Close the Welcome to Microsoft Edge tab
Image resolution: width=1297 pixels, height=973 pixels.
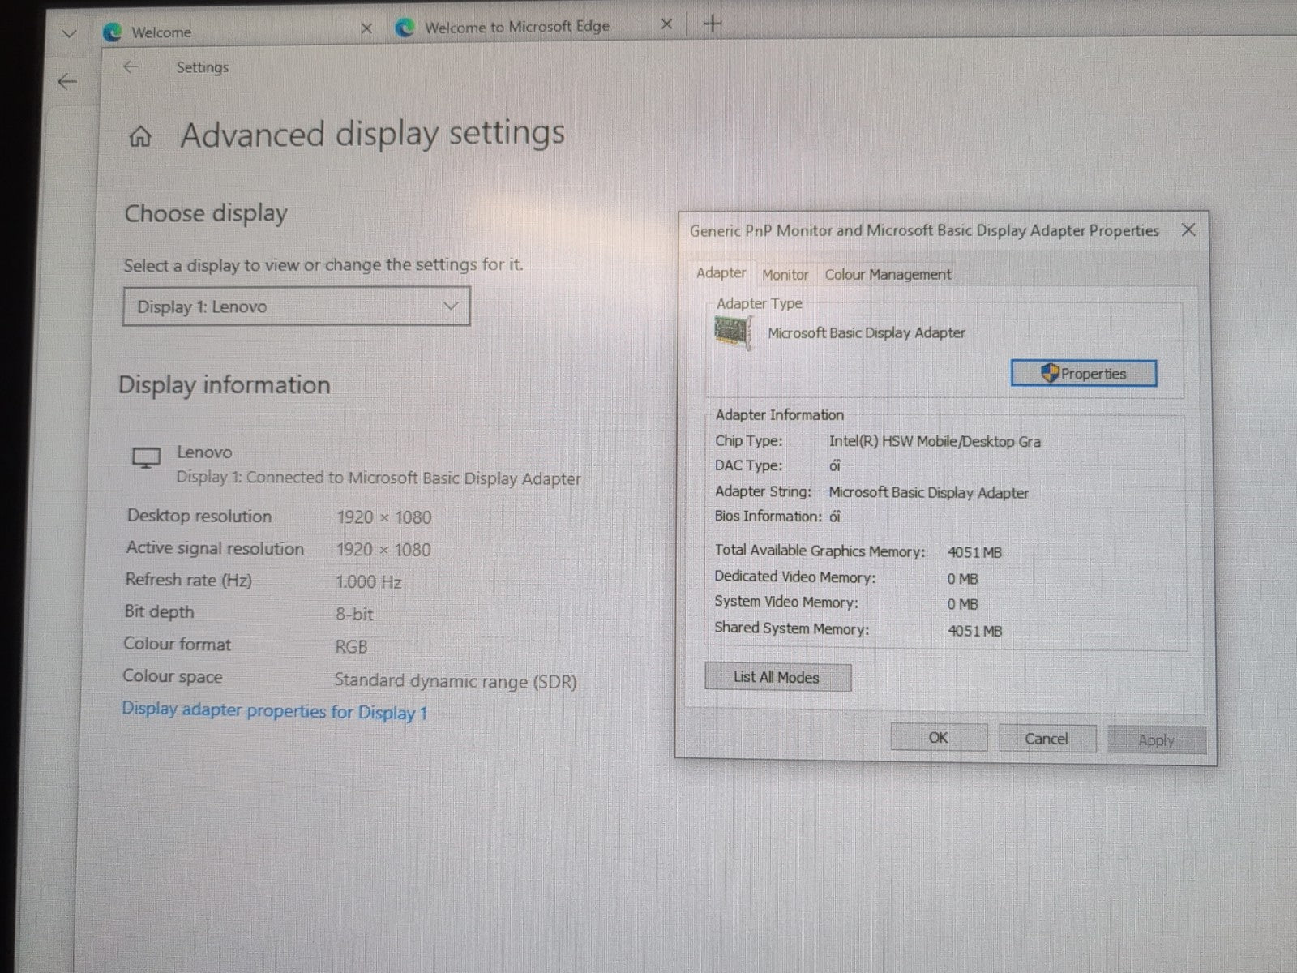click(x=666, y=24)
